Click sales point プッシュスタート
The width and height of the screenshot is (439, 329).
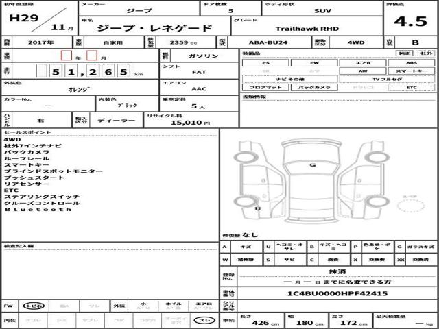pyautogui.click(x=34, y=178)
